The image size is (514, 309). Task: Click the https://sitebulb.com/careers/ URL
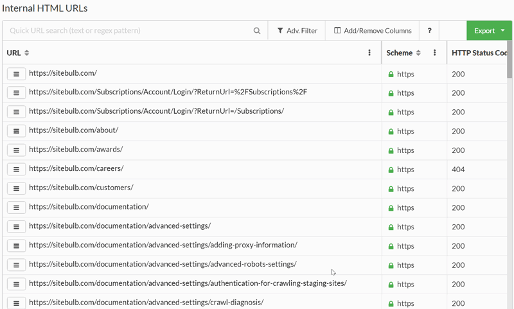tap(76, 168)
